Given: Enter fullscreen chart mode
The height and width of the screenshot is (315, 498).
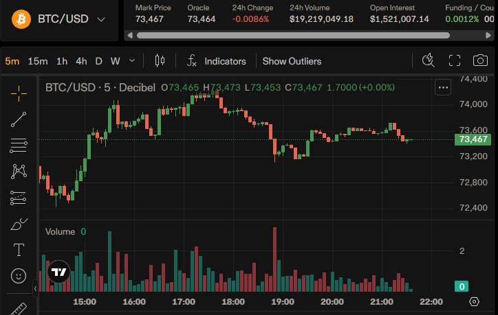Looking at the screenshot, I should point(455,60).
